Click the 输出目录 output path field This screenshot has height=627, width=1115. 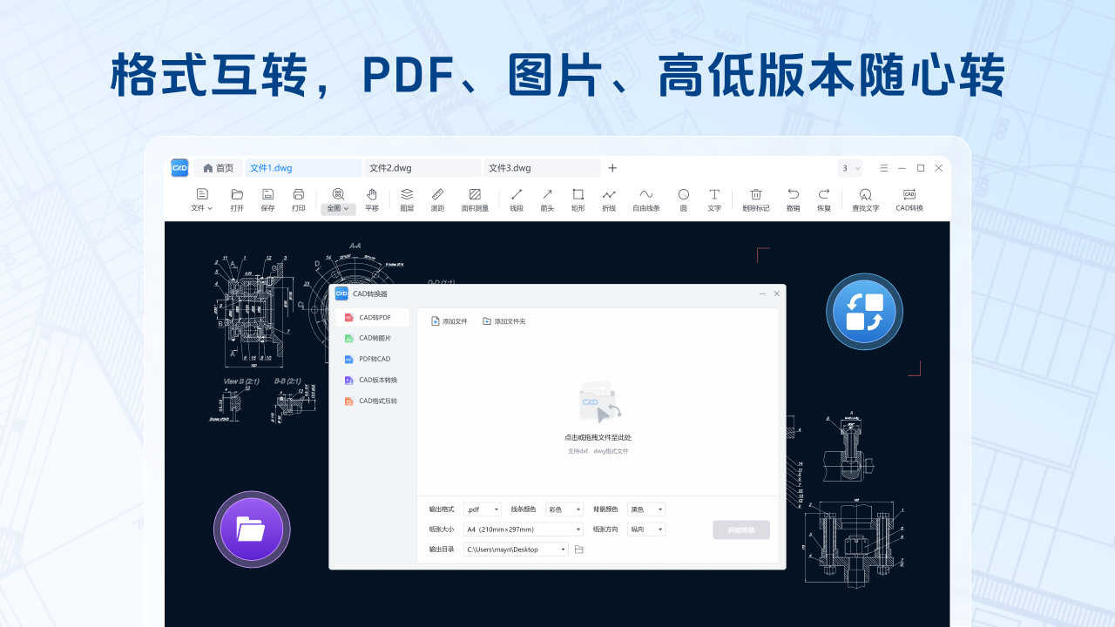(x=516, y=549)
